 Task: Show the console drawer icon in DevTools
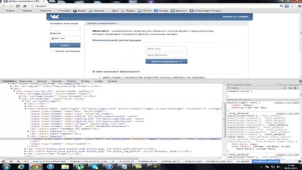coord(11,161)
